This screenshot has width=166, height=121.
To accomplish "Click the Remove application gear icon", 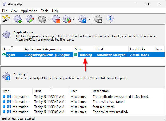I will pos(98,19).
